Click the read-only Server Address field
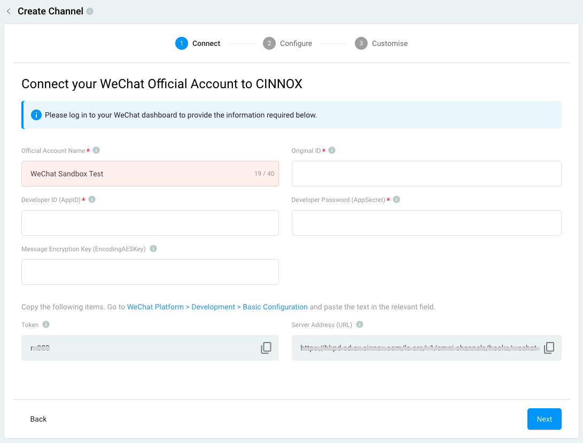 pos(426,348)
